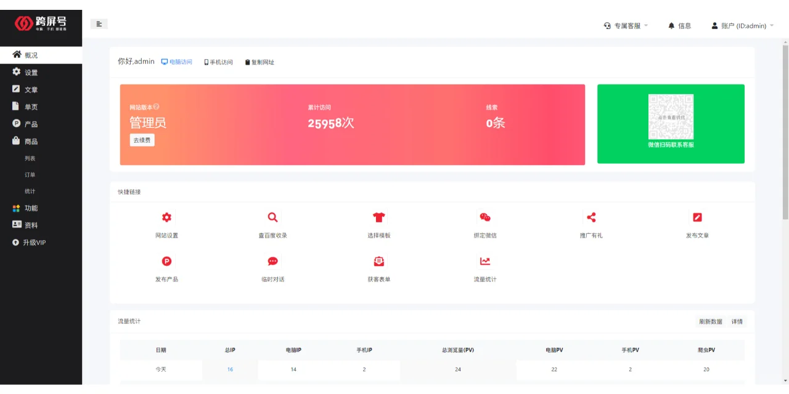Click the 信息 notification bell icon
This screenshot has height=394, width=789.
pyautogui.click(x=671, y=25)
